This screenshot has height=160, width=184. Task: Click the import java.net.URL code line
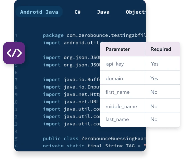point(71,102)
